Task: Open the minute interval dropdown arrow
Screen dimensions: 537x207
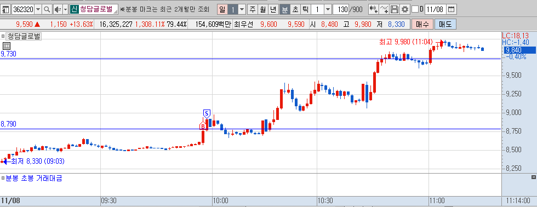Action: point(328,9)
